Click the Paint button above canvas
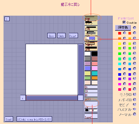 coord(73,35)
